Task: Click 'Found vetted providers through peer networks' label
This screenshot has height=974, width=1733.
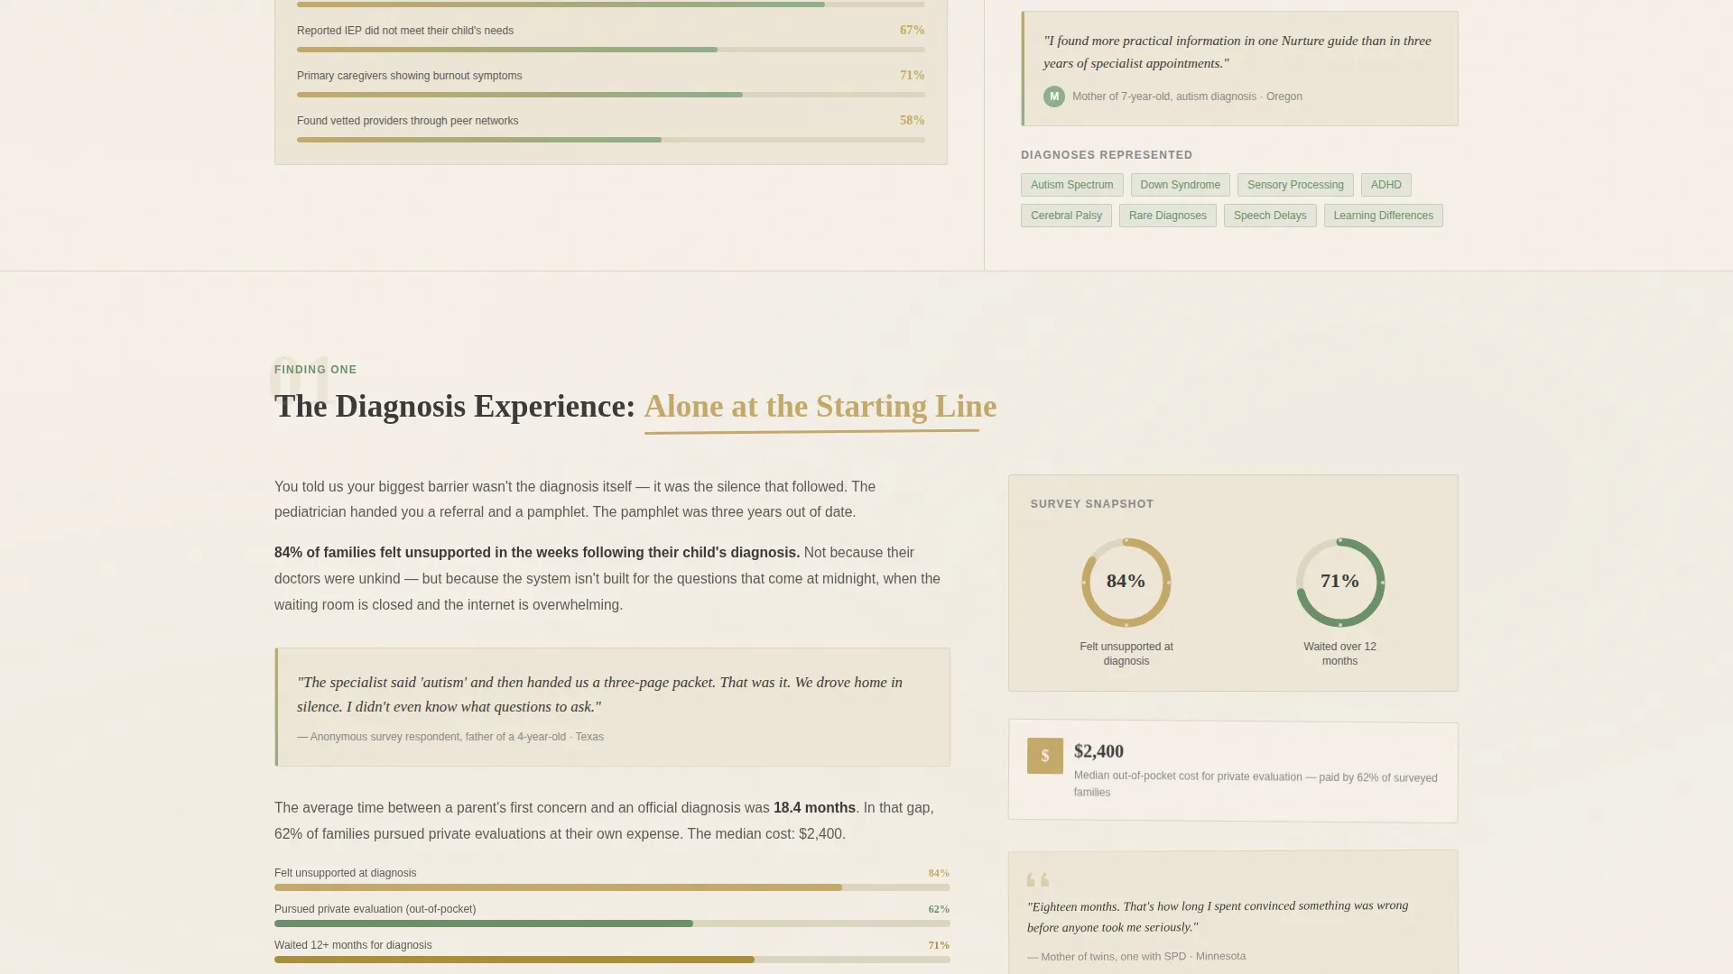Action: pos(407,121)
